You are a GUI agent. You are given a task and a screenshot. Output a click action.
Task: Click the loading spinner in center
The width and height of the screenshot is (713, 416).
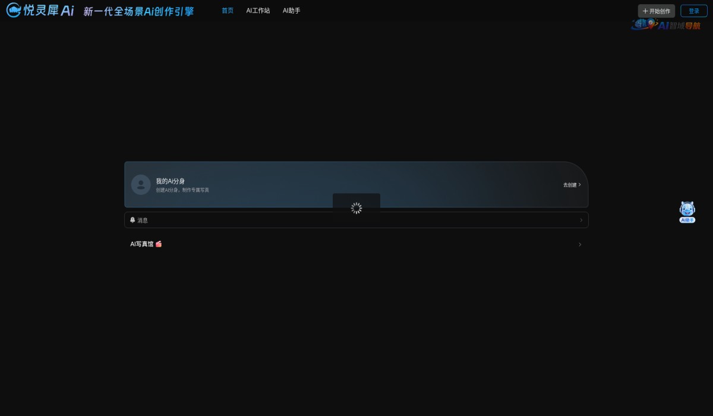click(x=356, y=208)
